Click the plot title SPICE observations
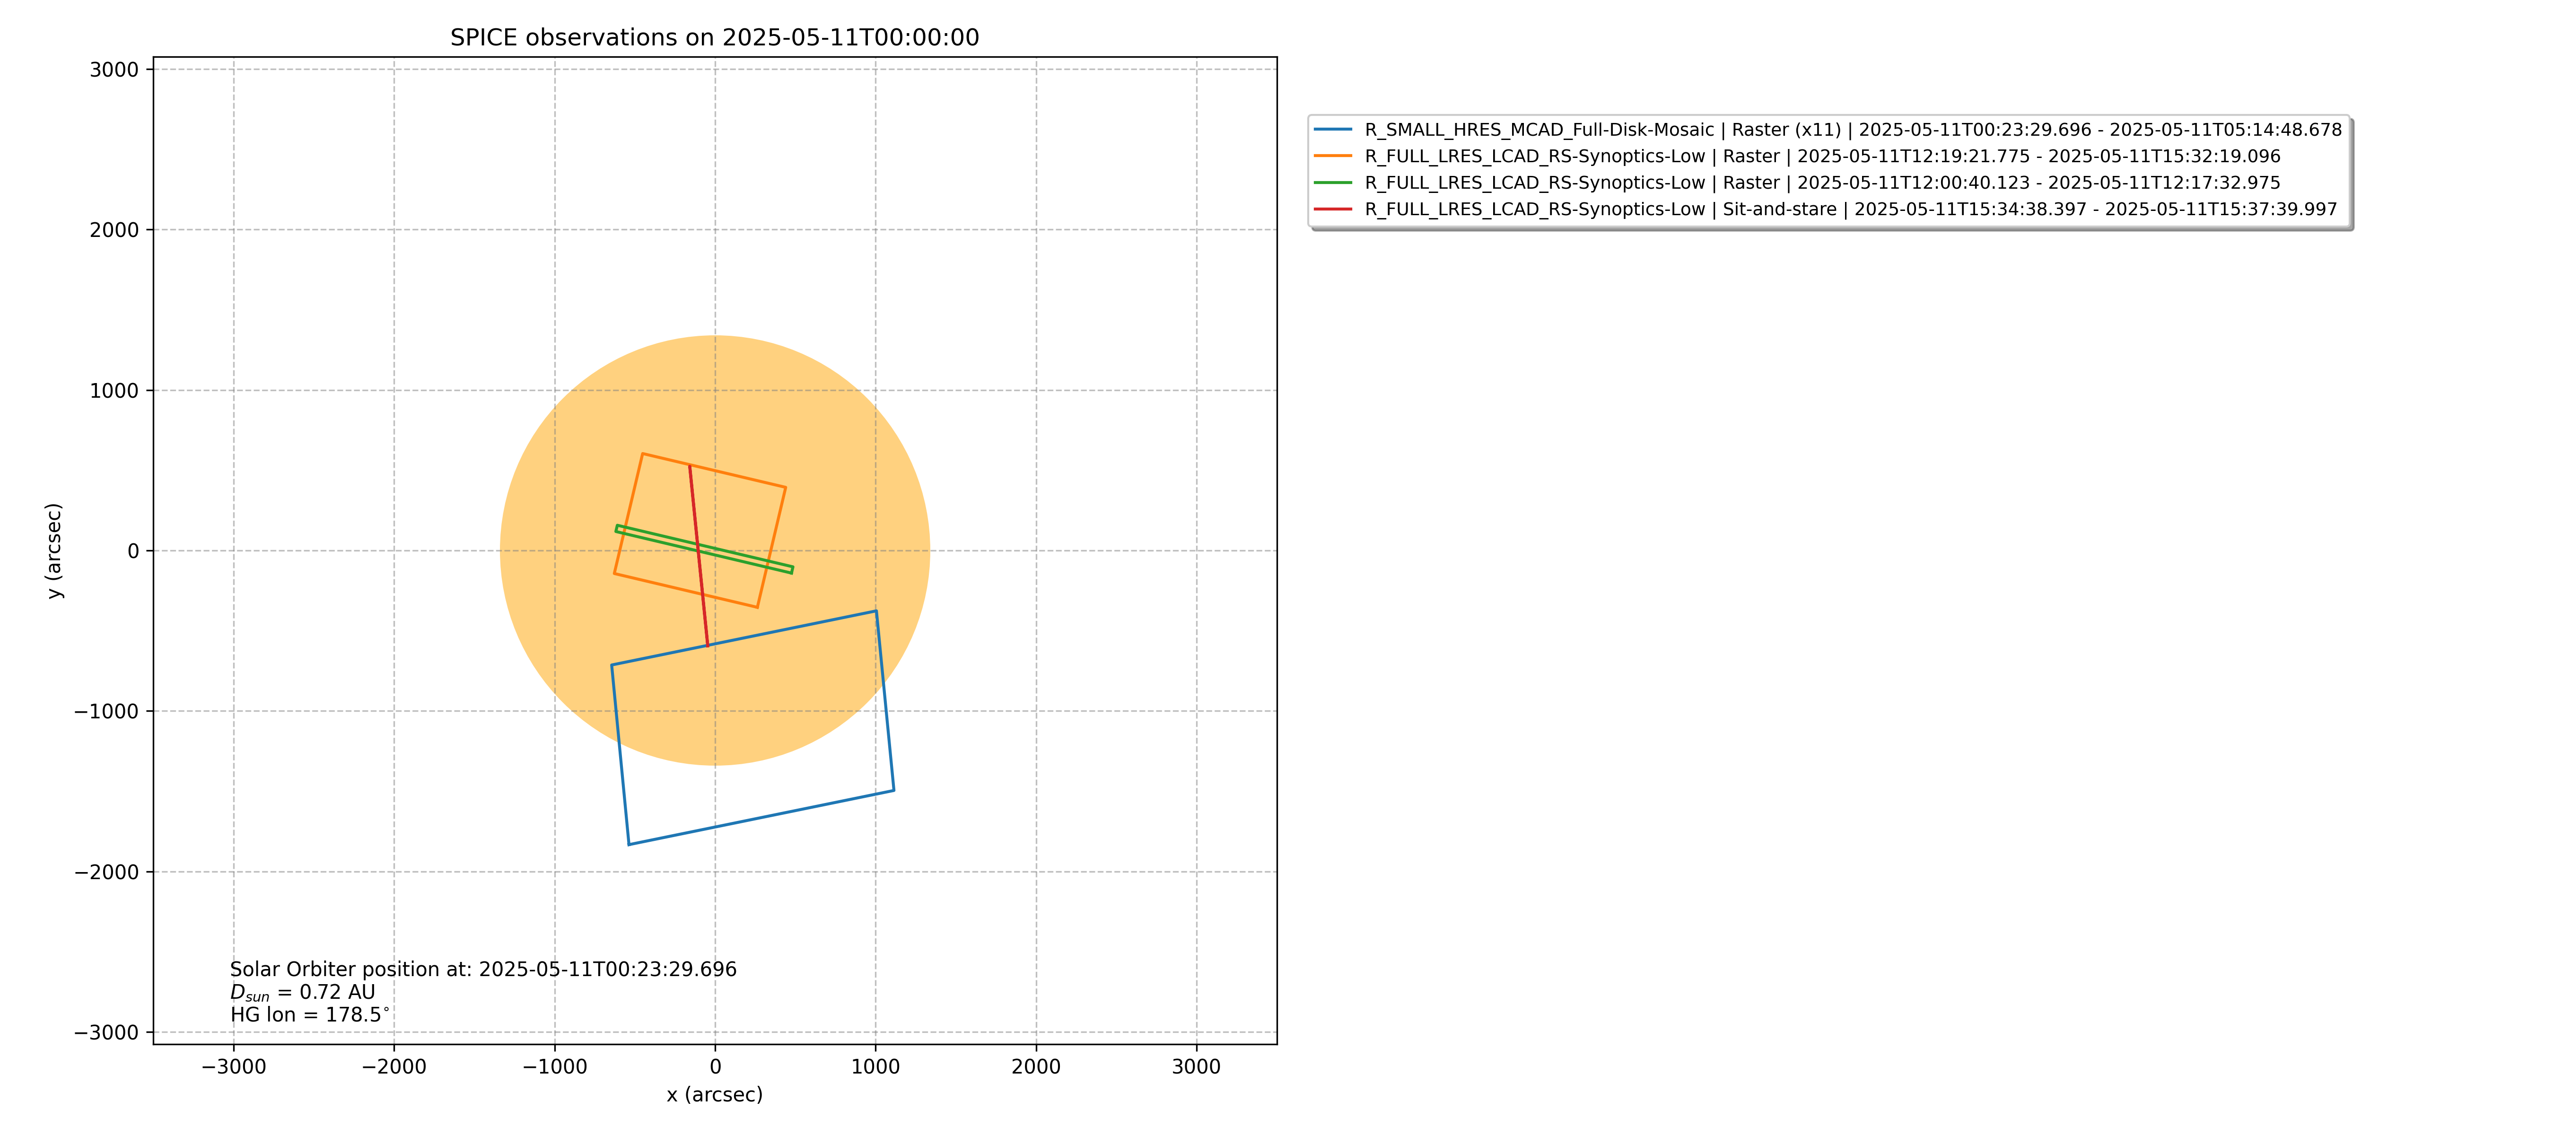Viewport: 2554px width, 1135px height. [714, 38]
